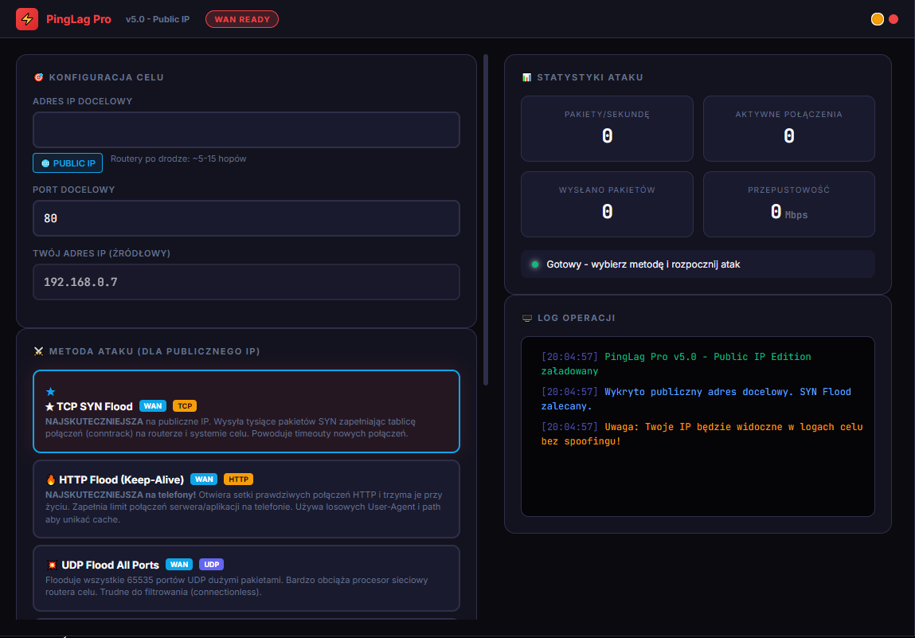Click the PUBLIC IP button
Screen dimensions: 915x638
[x=68, y=162]
